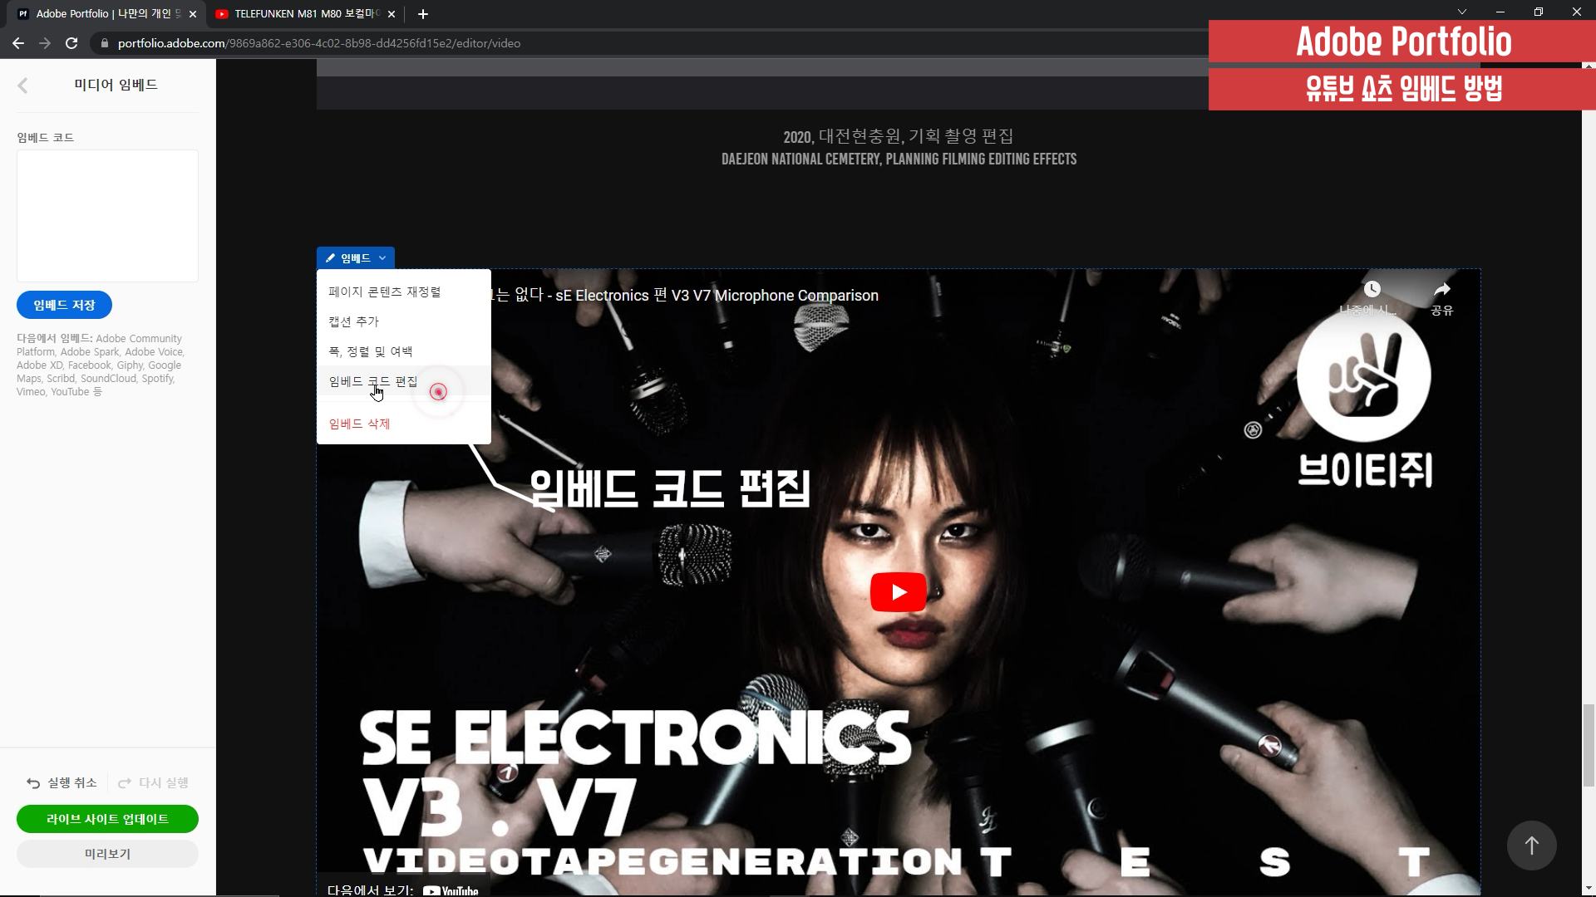Viewport: 1596px width, 897px height.
Task: Choose 임베드 삭제 from the menu
Action: 359,424
